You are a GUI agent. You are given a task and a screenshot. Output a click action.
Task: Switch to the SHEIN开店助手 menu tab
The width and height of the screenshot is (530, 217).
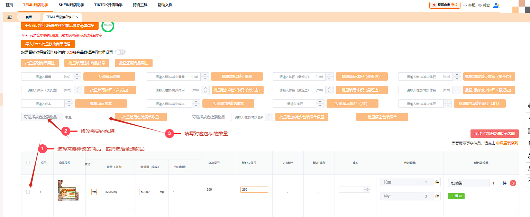coord(72,5)
